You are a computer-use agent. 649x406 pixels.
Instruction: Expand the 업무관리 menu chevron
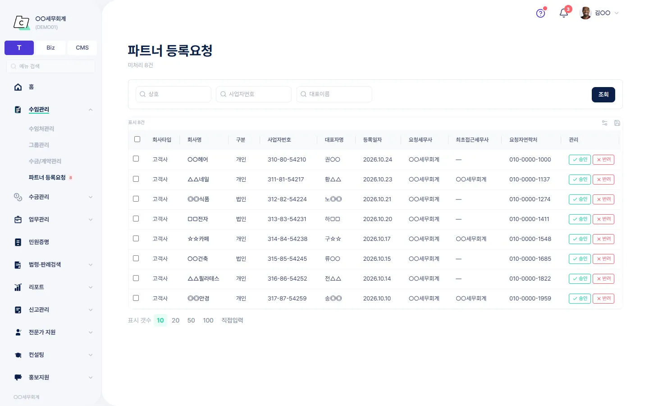(x=91, y=220)
